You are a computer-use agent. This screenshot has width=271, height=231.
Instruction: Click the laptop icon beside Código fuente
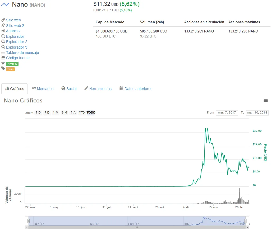(x=3, y=58)
